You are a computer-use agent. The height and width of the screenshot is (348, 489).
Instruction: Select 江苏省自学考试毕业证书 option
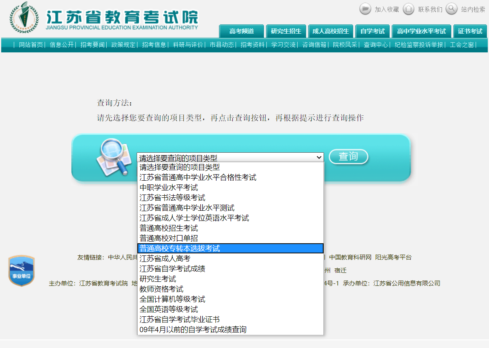point(230,320)
